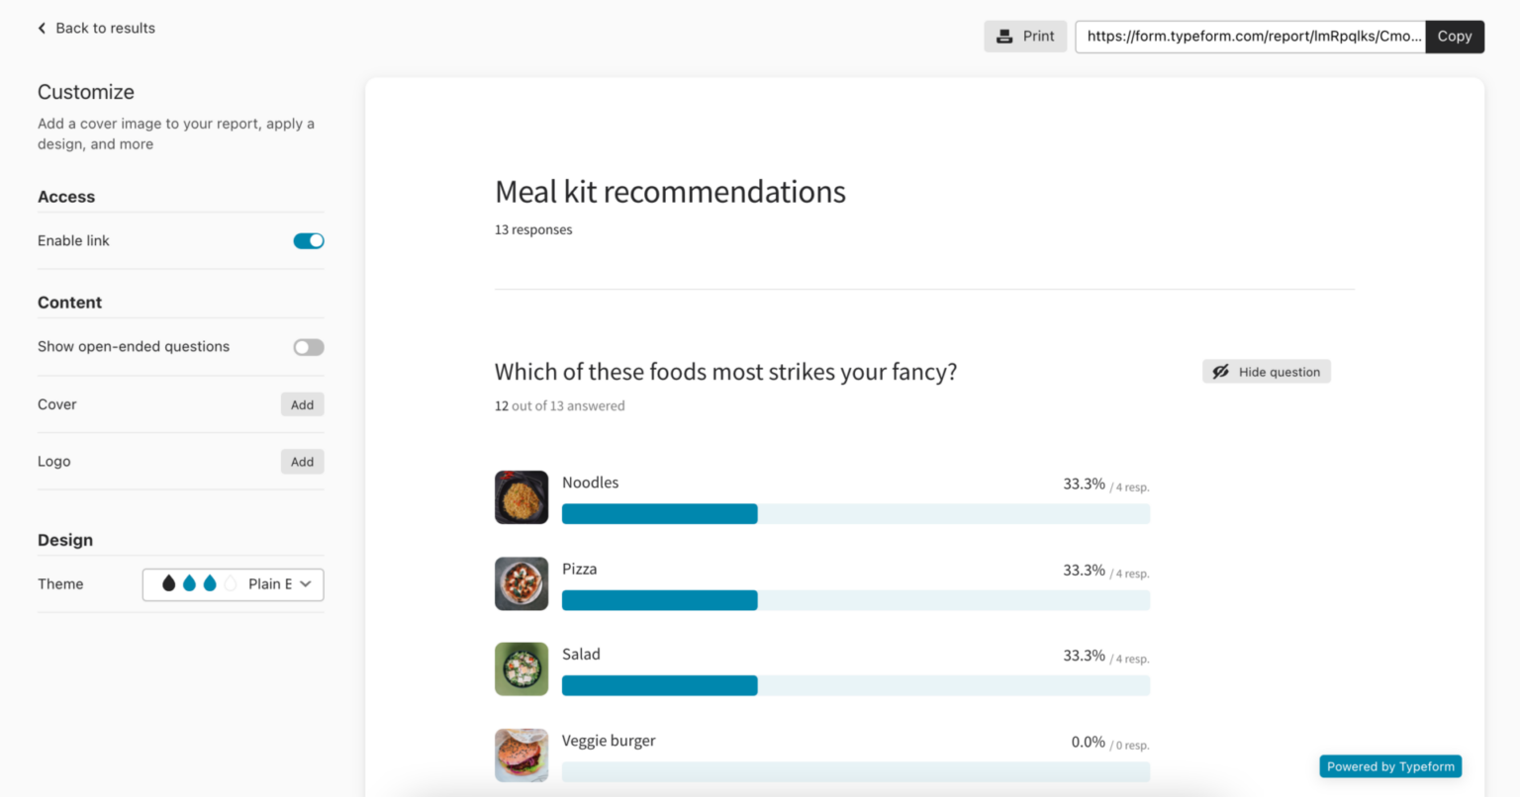The image size is (1520, 797).
Task: Click the crossed-eye hide question icon
Action: coord(1221,372)
